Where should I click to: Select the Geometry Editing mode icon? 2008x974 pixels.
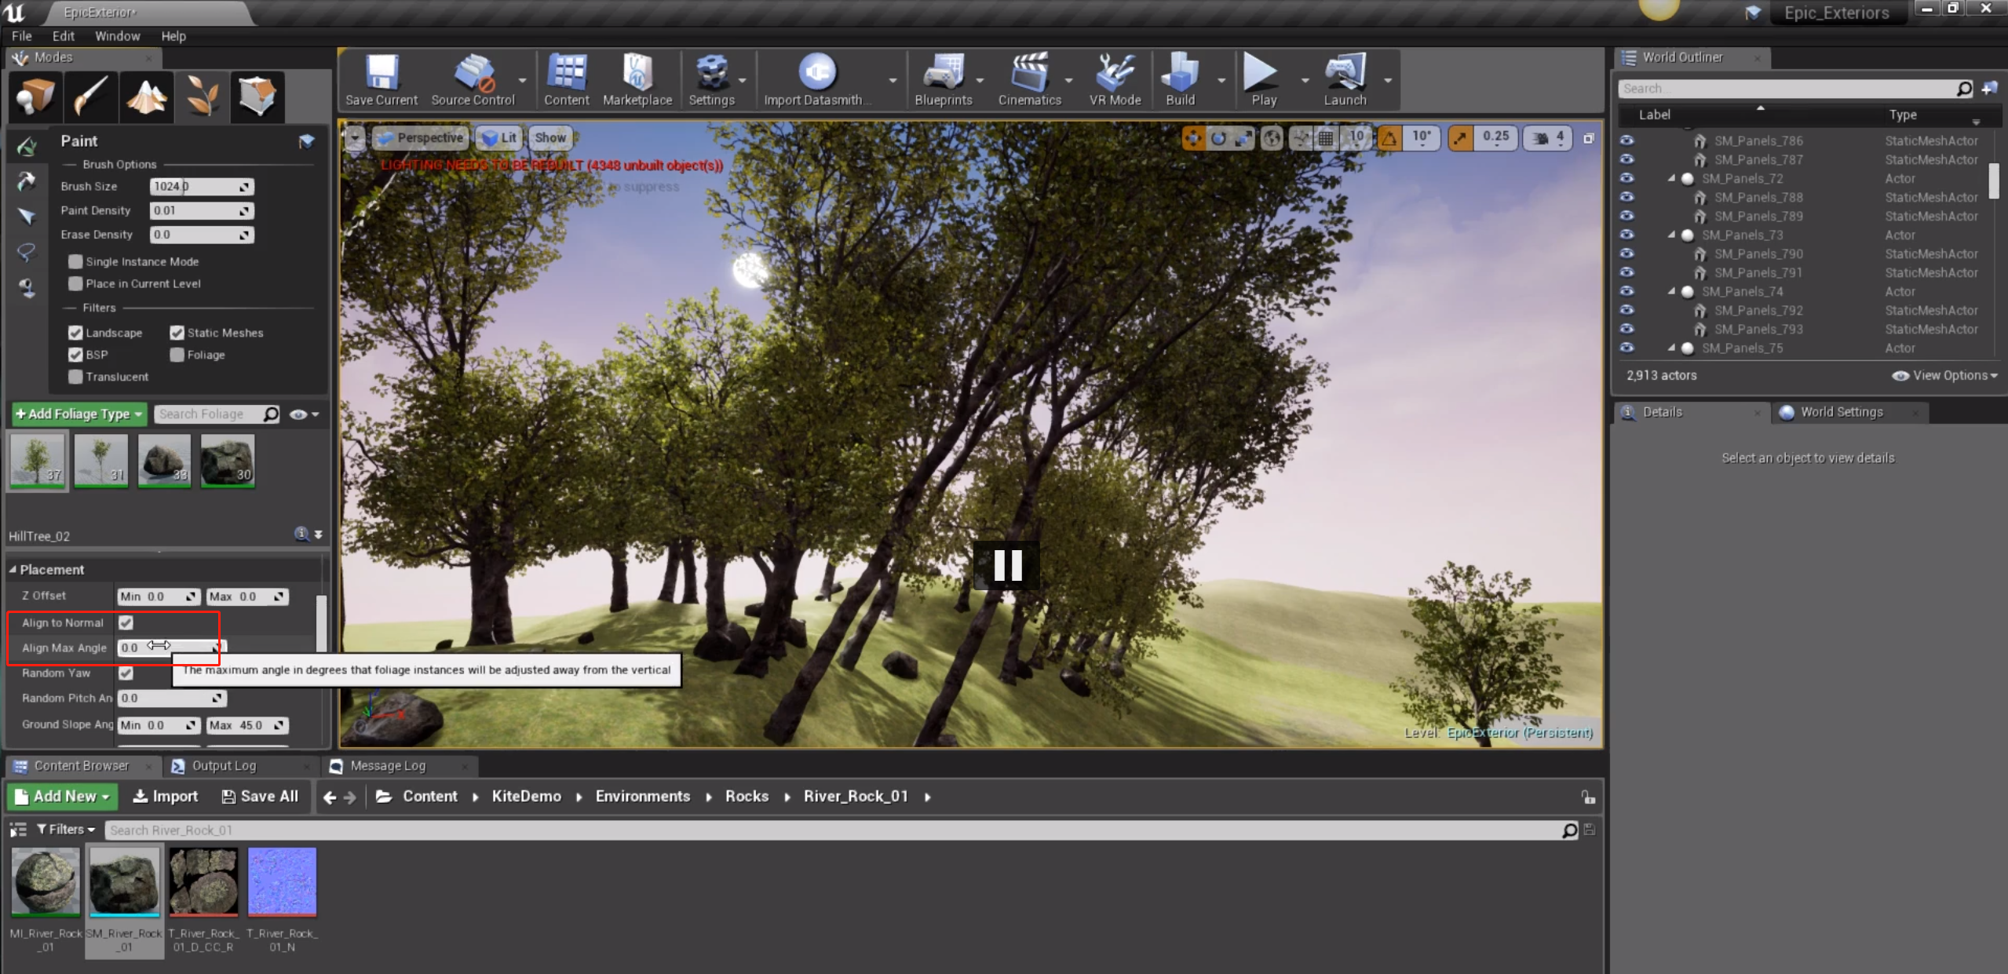pos(257,97)
